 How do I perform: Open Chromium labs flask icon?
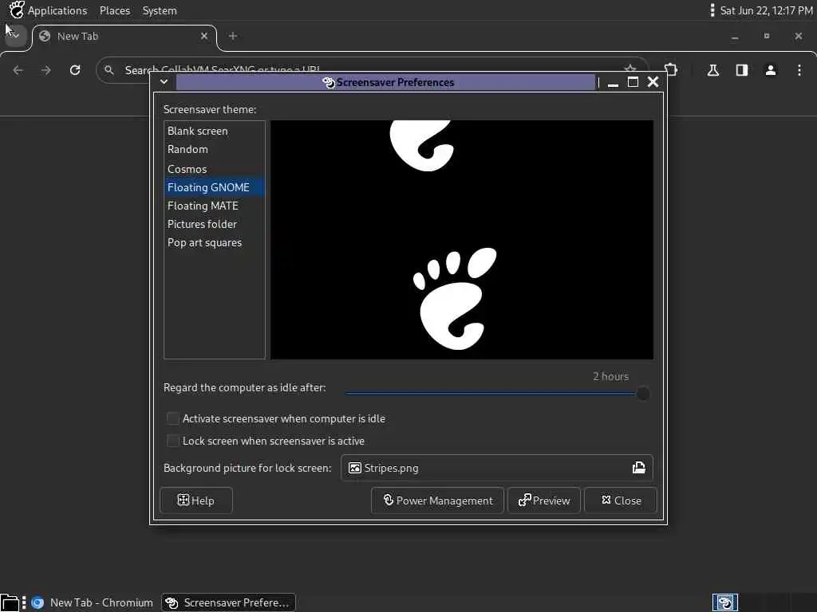click(713, 70)
